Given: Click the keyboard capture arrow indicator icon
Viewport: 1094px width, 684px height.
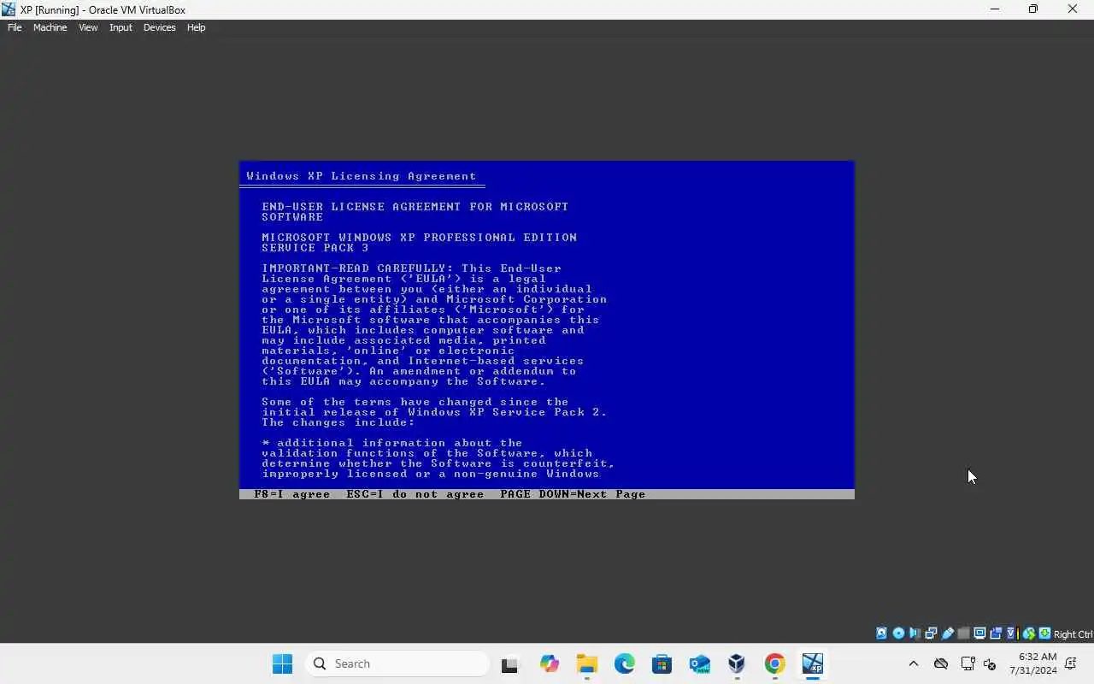Looking at the screenshot, I should [1044, 634].
